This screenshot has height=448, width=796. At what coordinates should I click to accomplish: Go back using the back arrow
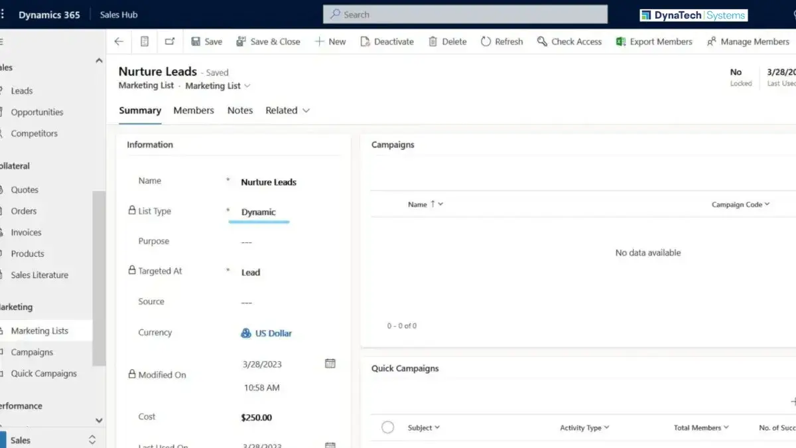click(119, 41)
